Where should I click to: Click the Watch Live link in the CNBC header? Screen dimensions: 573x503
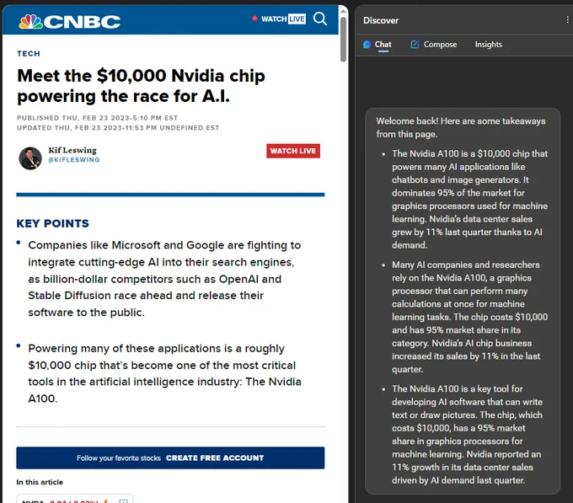(x=279, y=19)
